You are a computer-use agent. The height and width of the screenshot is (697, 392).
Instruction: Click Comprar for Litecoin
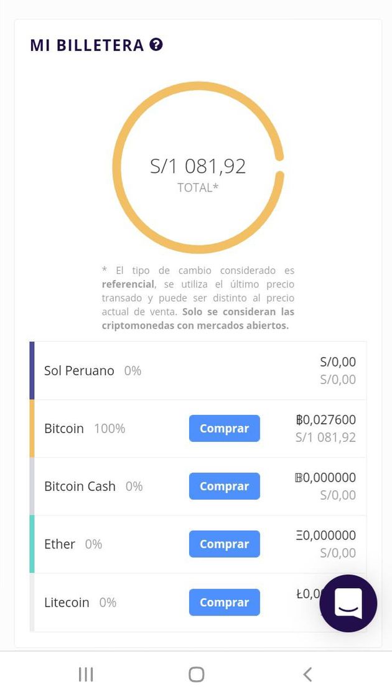click(x=225, y=602)
